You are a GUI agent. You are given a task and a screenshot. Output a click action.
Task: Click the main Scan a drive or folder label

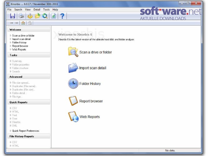[96, 52]
